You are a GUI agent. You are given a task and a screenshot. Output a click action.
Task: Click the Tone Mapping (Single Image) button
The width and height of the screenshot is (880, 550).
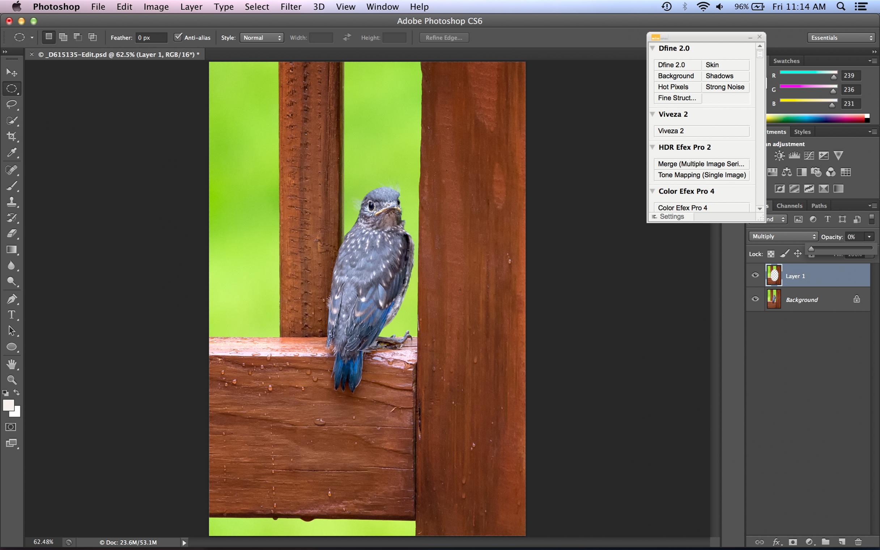pyautogui.click(x=701, y=175)
